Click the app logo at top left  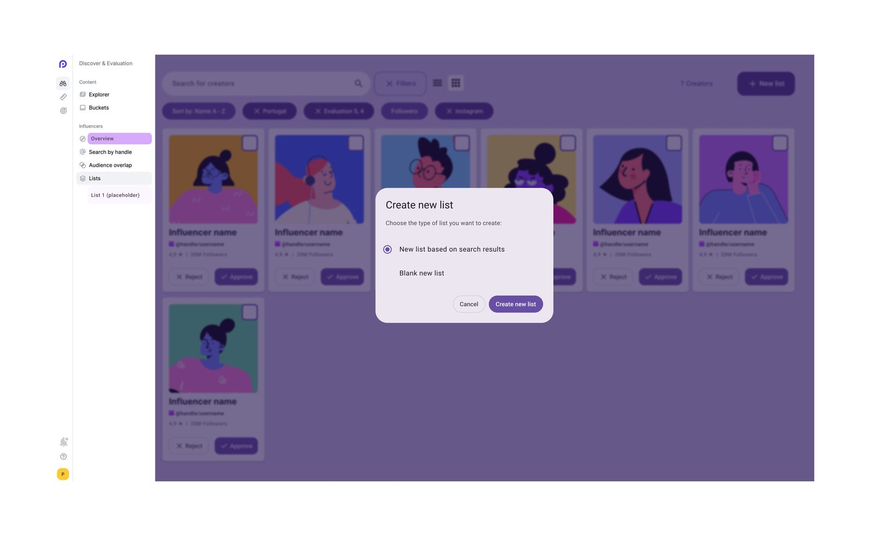[63, 64]
